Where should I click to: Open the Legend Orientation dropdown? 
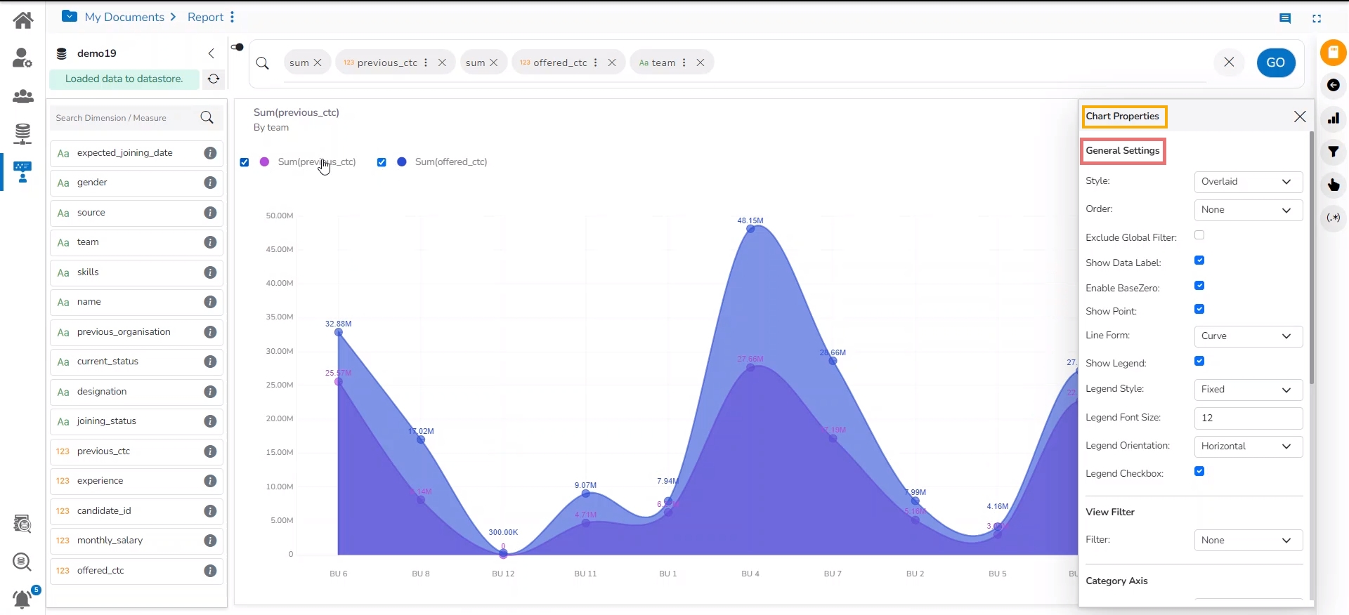tap(1248, 447)
